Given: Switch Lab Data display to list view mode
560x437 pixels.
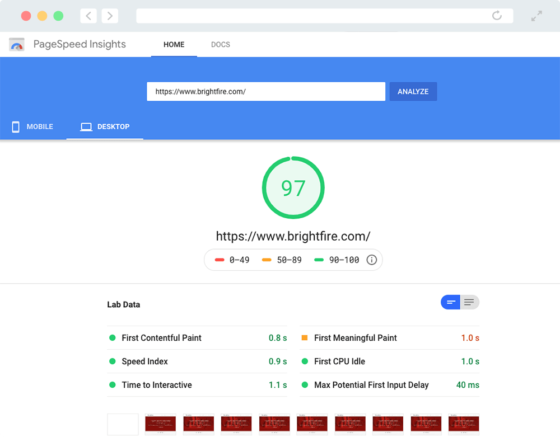Looking at the screenshot, I should click(469, 302).
